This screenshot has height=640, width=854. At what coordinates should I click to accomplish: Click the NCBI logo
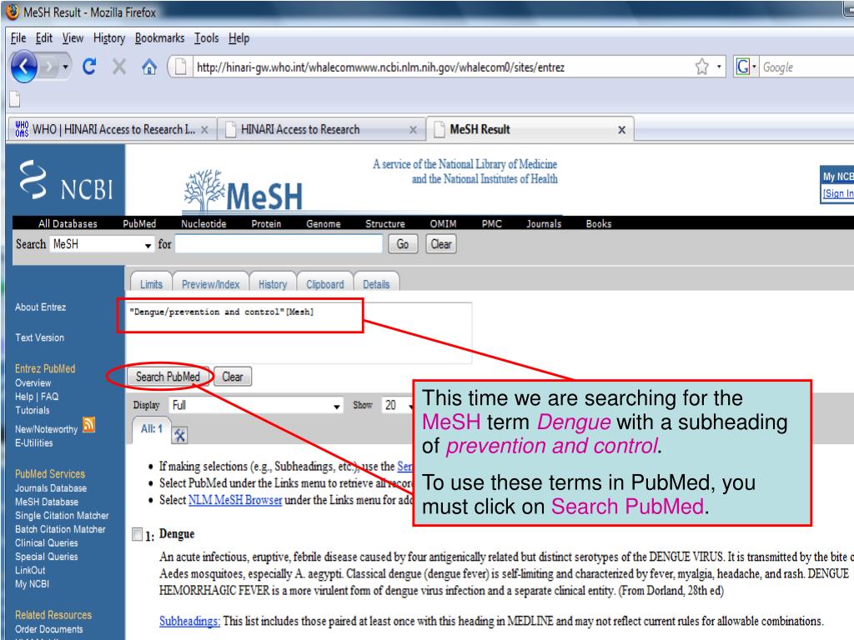[66, 181]
